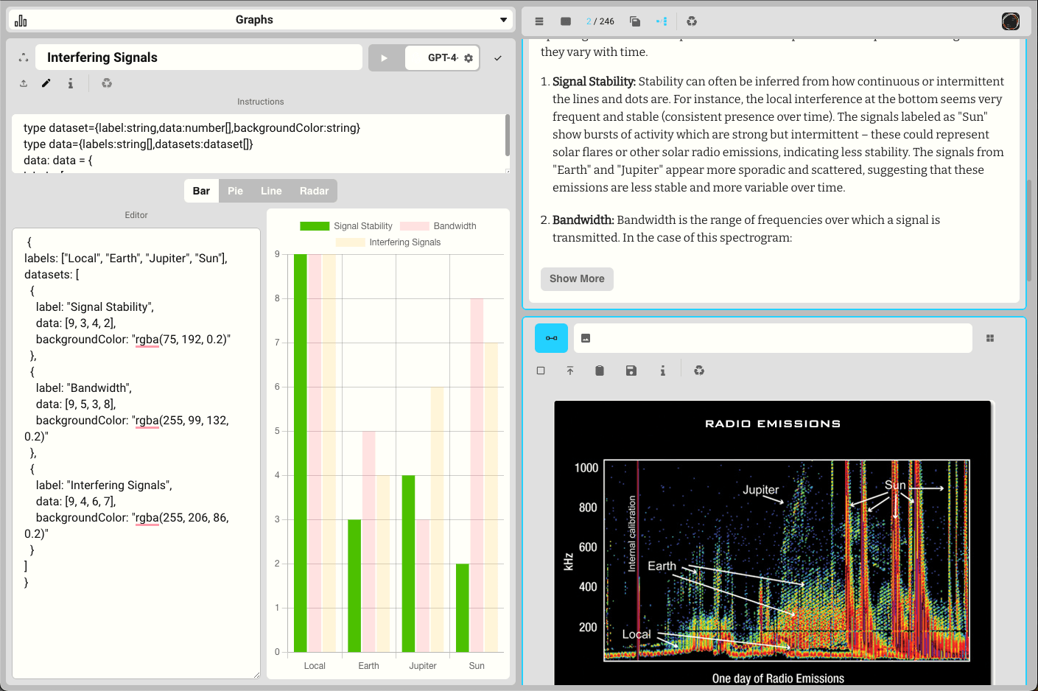This screenshot has width=1038, height=691.
Task: Click the yellow Interfering Signals legend swatch
Action: click(x=351, y=242)
